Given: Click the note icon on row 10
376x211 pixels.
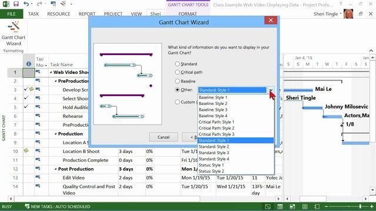Looking at the screenshot, I should click(x=26, y=151).
